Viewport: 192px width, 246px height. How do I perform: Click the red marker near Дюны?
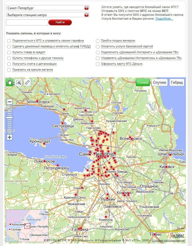[x=64, y=109]
